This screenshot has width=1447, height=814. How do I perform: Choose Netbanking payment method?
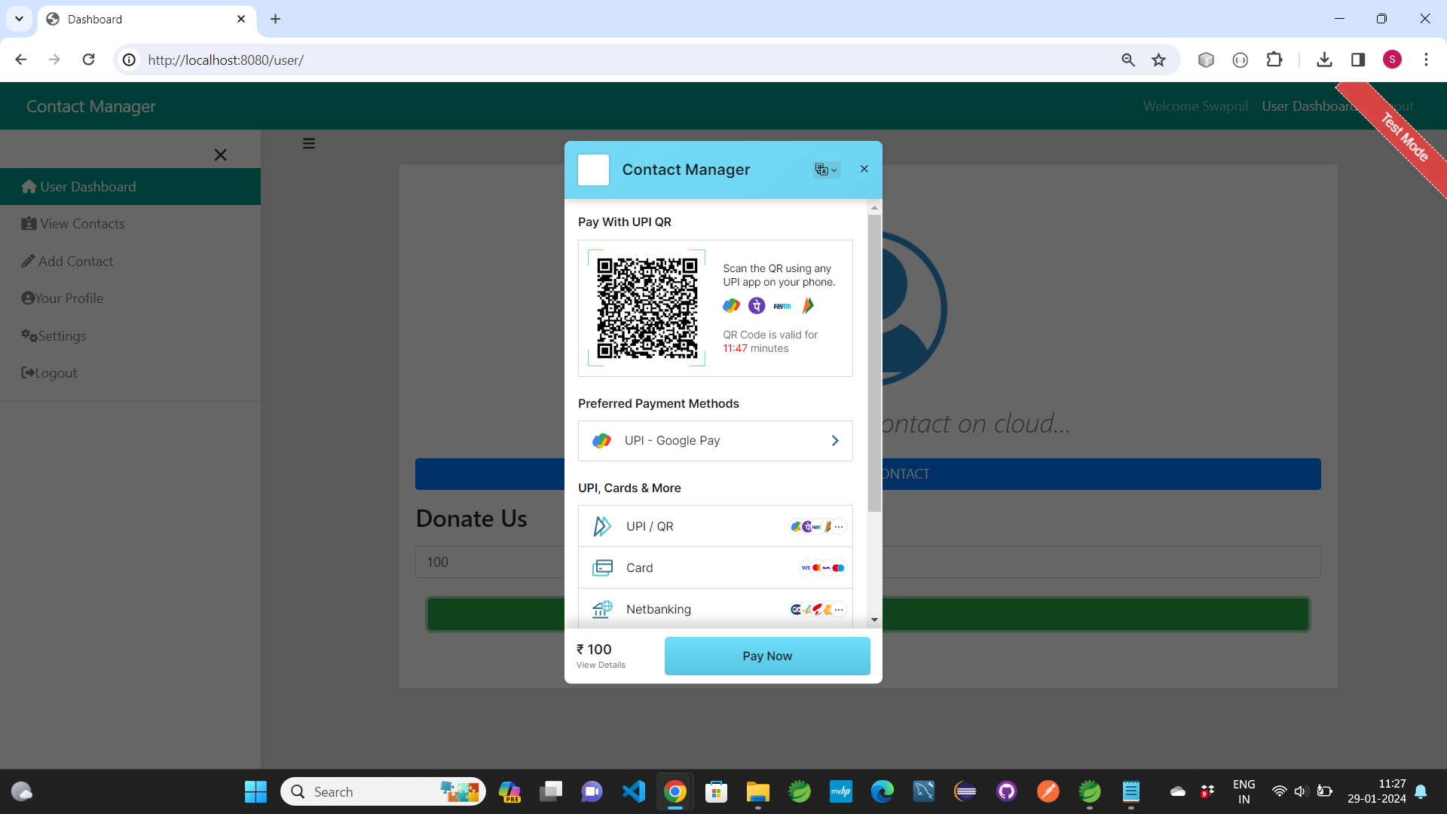click(x=715, y=609)
